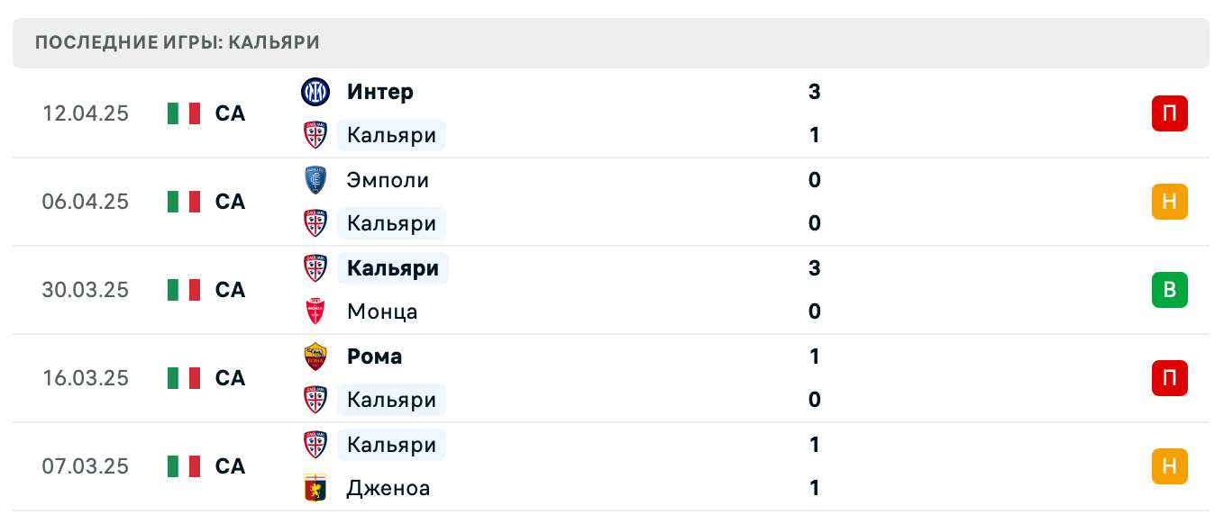Click the Italian flag beside 07.03.25
1224x524 pixels.
[x=183, y=466]
